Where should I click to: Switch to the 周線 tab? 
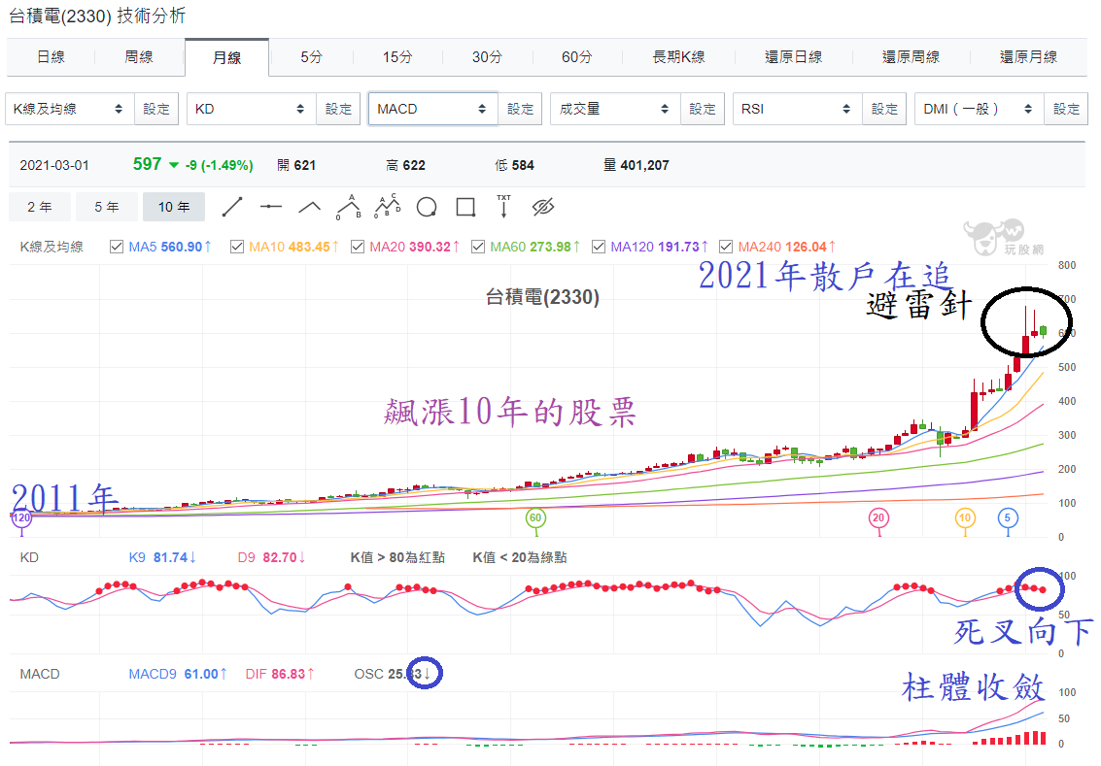click(139, 57)
